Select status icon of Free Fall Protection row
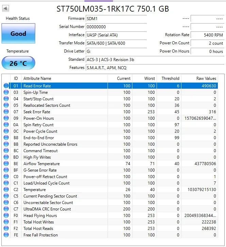 pos(6,235)
